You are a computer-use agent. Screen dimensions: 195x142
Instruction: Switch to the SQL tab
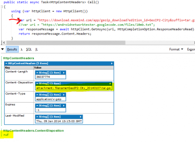29,49
